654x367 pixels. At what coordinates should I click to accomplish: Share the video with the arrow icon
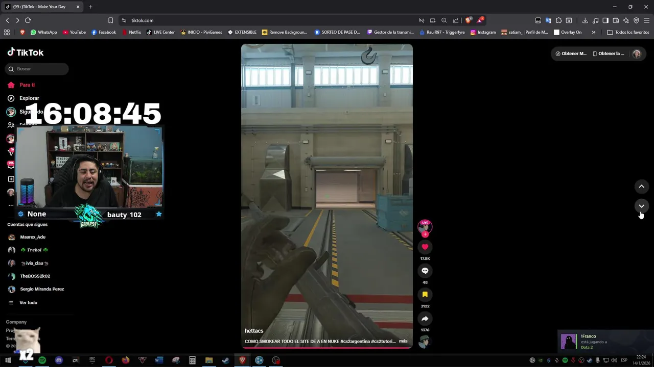click(x=425, y=319)
